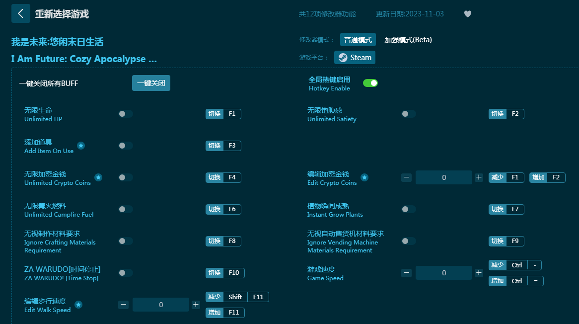Click the back arrow icon
The image size is (579, 324).
tap(20, 13)
